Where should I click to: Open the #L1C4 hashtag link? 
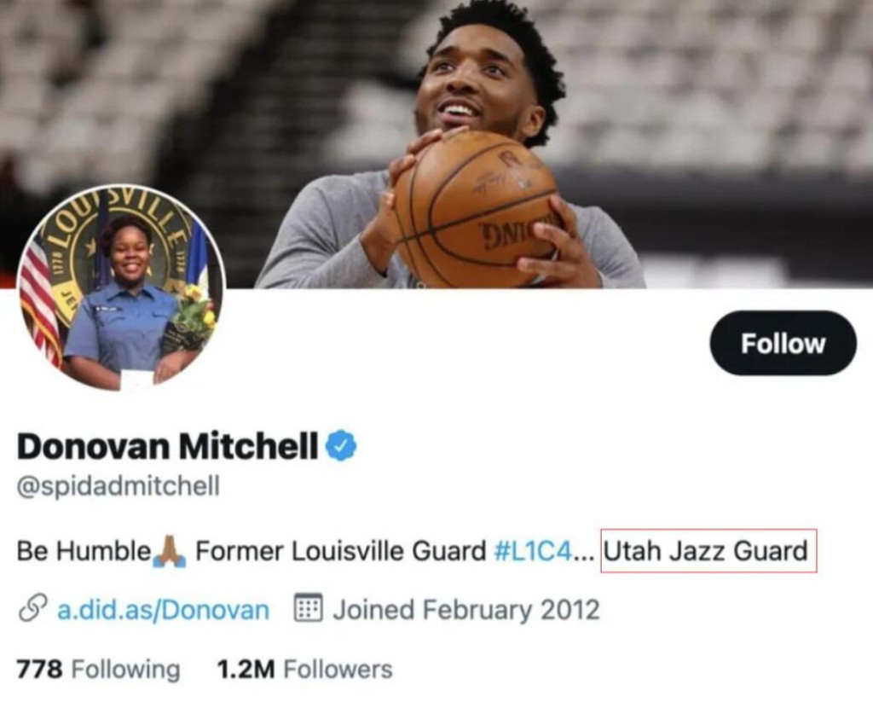533,551
